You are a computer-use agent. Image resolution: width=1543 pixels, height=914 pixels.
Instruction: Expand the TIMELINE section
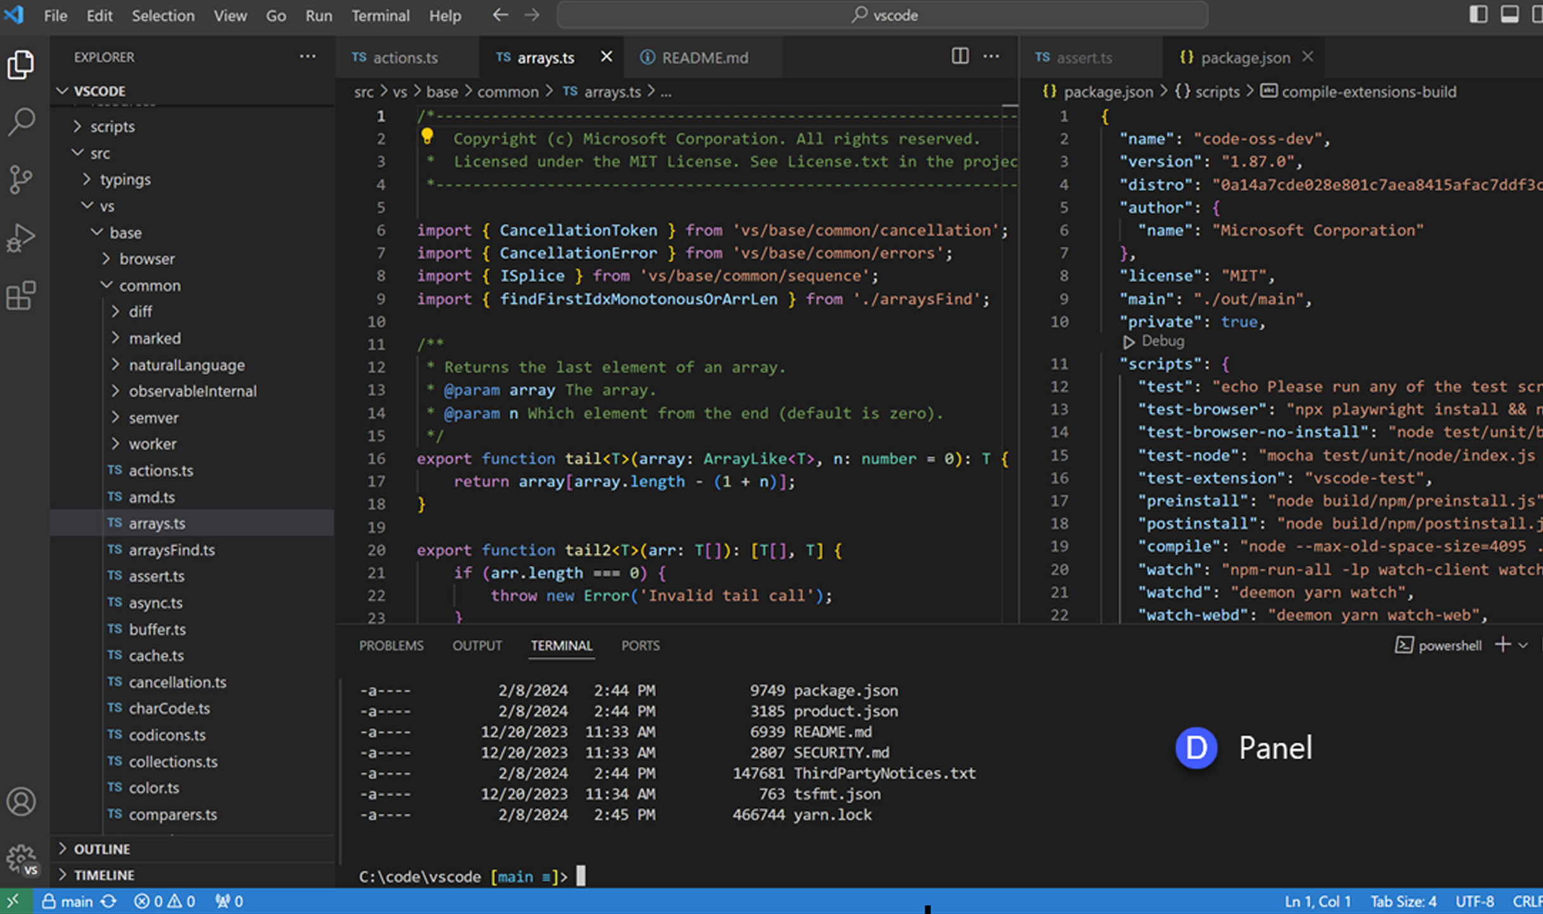192,875
